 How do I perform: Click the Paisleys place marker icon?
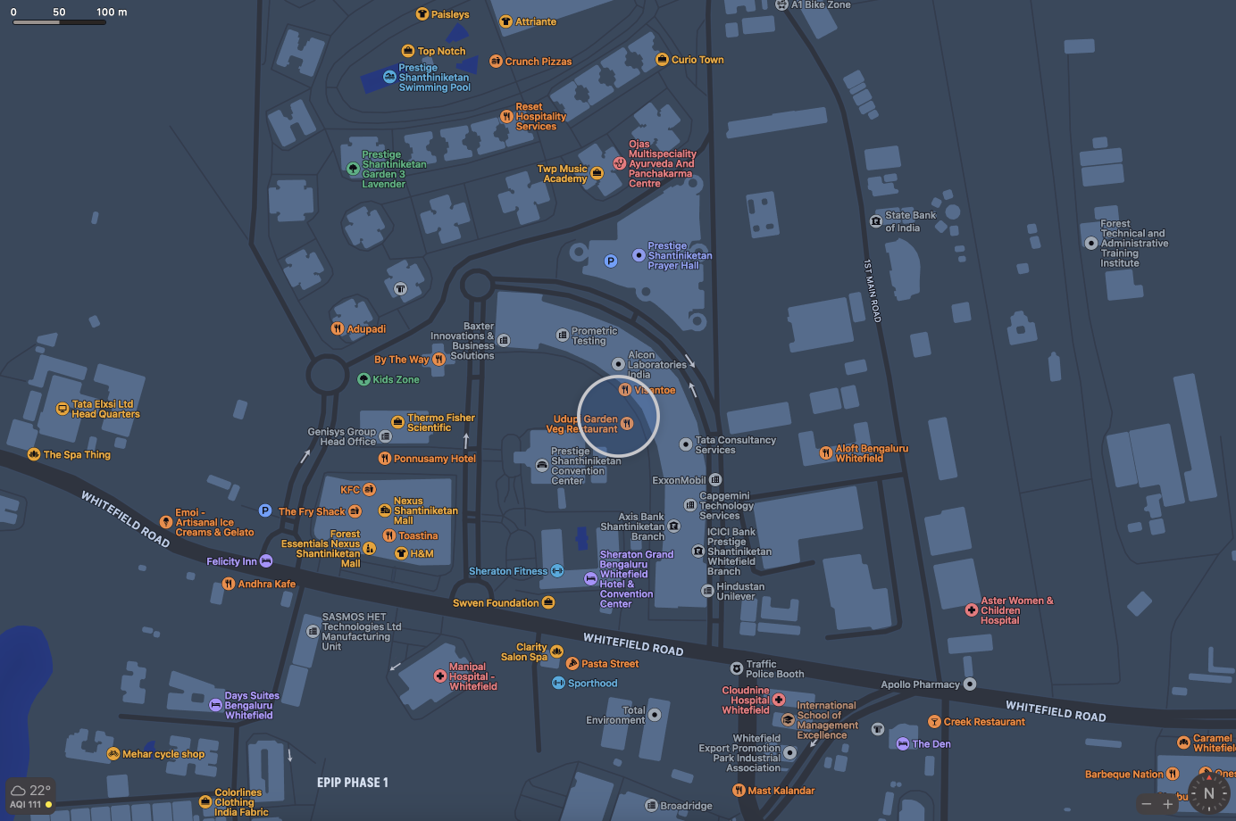coord(422,14)
